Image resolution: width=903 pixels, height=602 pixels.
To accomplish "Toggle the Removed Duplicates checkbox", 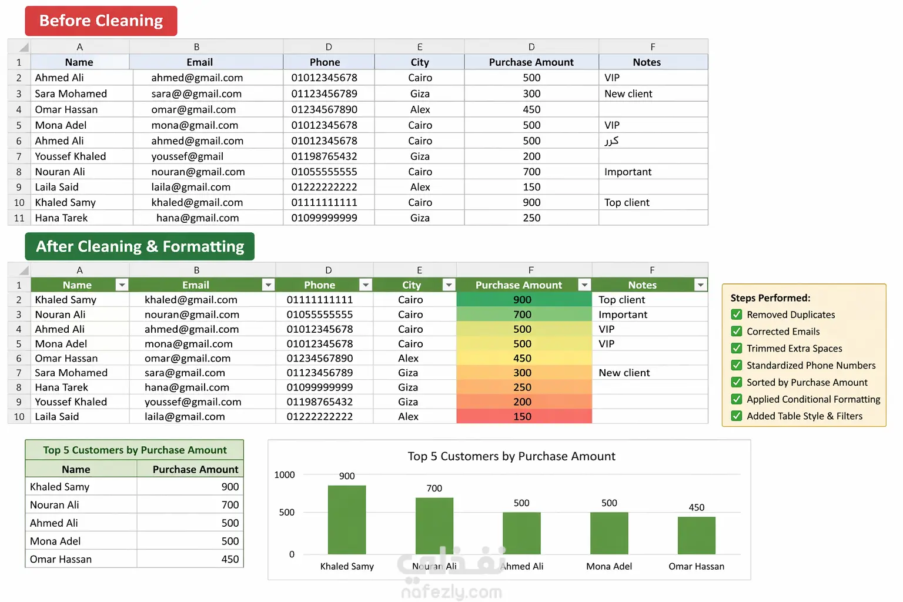I will coord(736,315).
